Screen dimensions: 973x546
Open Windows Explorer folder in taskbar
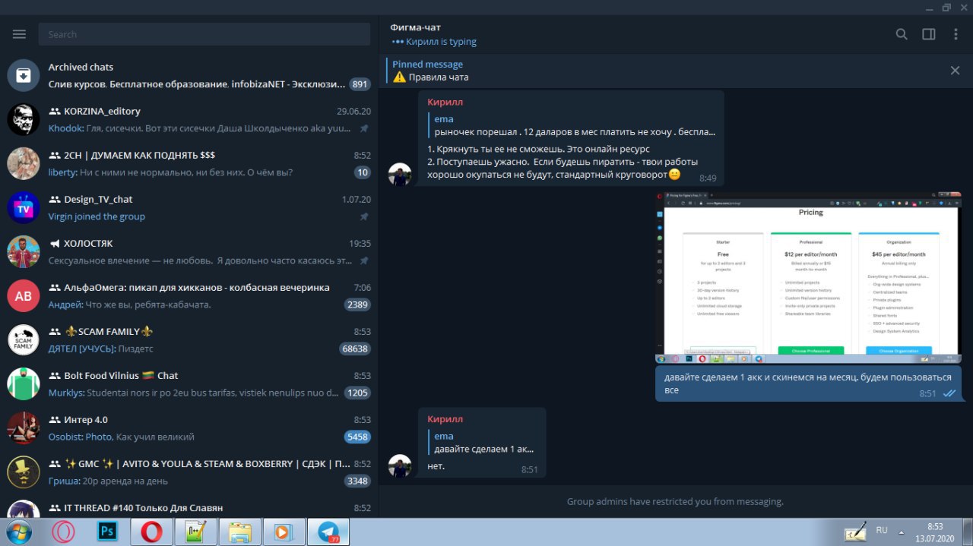coord(239,532)
